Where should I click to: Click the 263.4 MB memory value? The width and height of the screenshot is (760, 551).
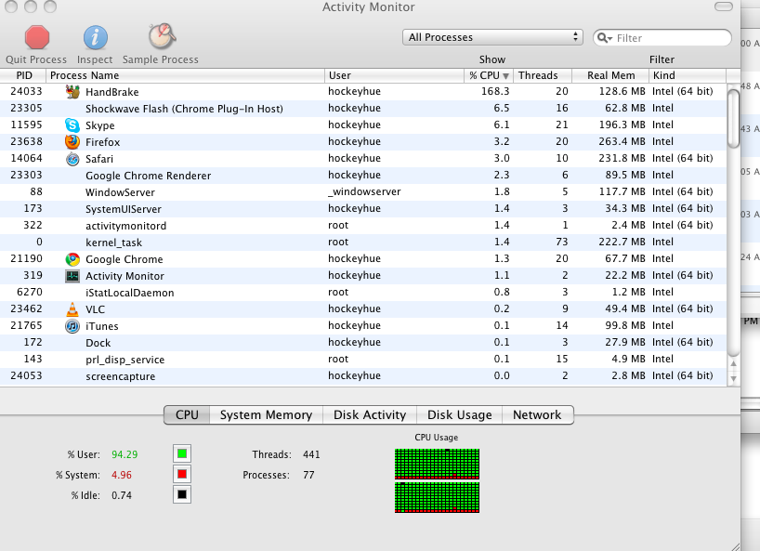tap(622, 141)
